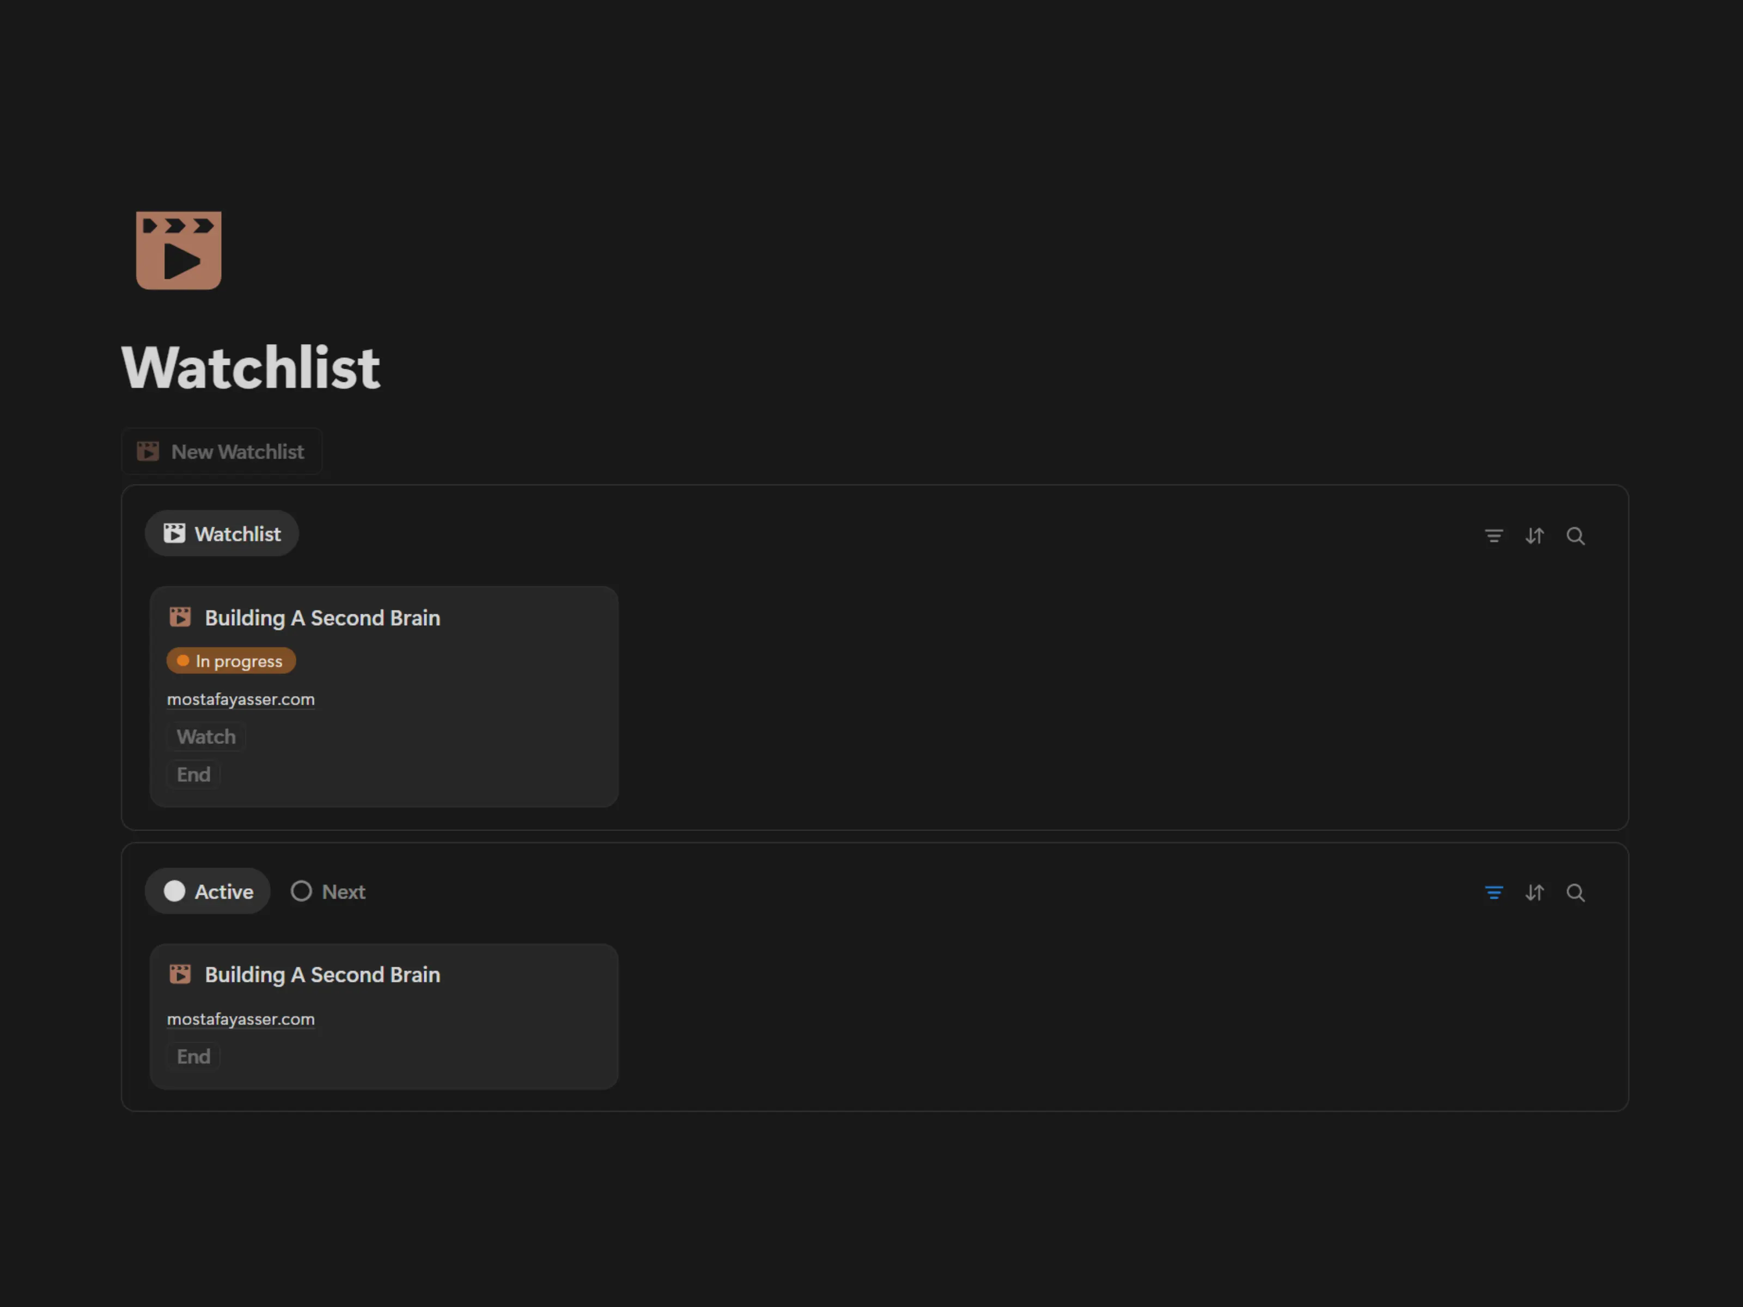Open Building A Second Brain title in Active view
Viewport: 1743px width, 1307px height.
pos(322,975)
